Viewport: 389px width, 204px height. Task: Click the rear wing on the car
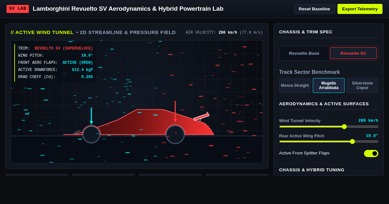[201, 117]
